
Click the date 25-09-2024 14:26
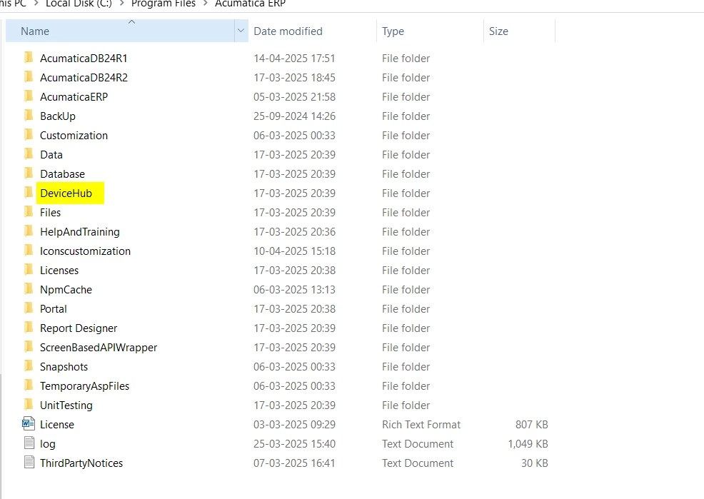pyautogui.click(x=295, y=116)
